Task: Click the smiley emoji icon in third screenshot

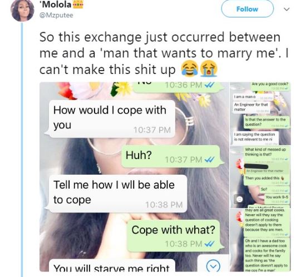Action: 239,199
